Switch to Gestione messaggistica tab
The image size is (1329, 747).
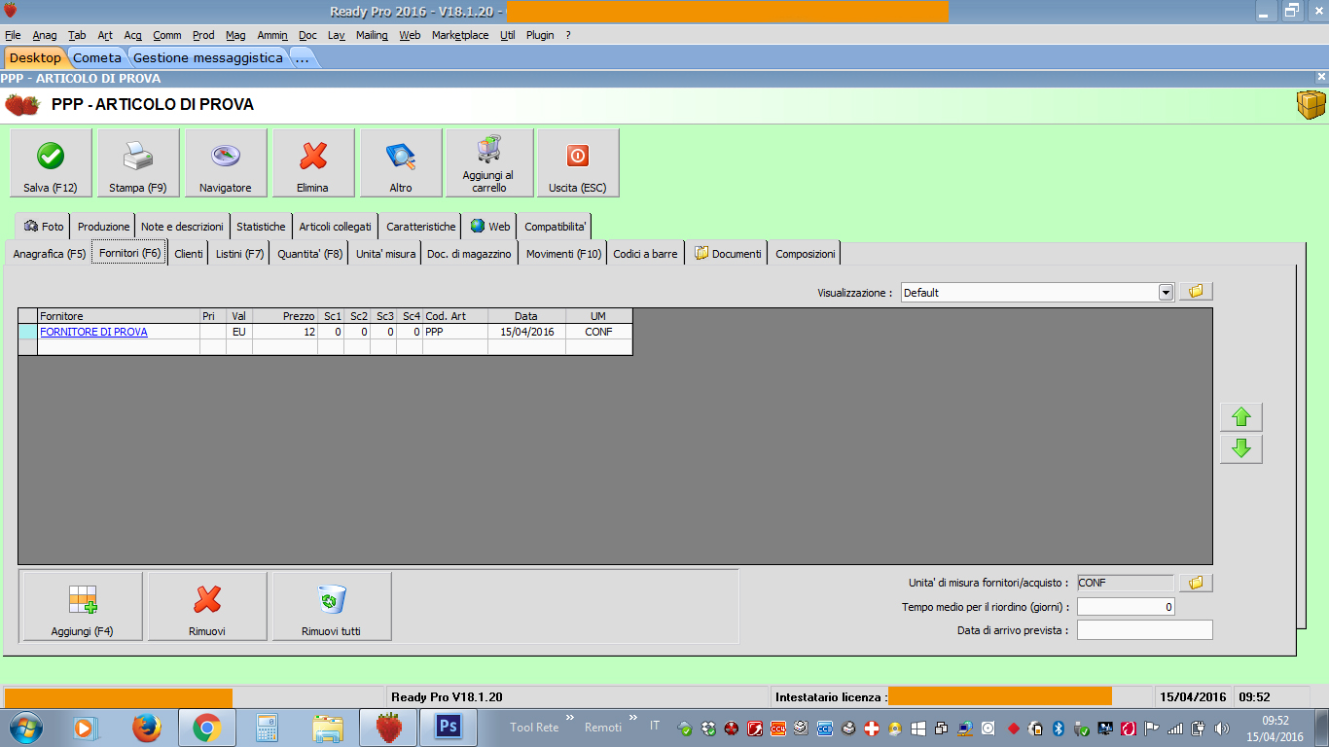click(208, 57)
